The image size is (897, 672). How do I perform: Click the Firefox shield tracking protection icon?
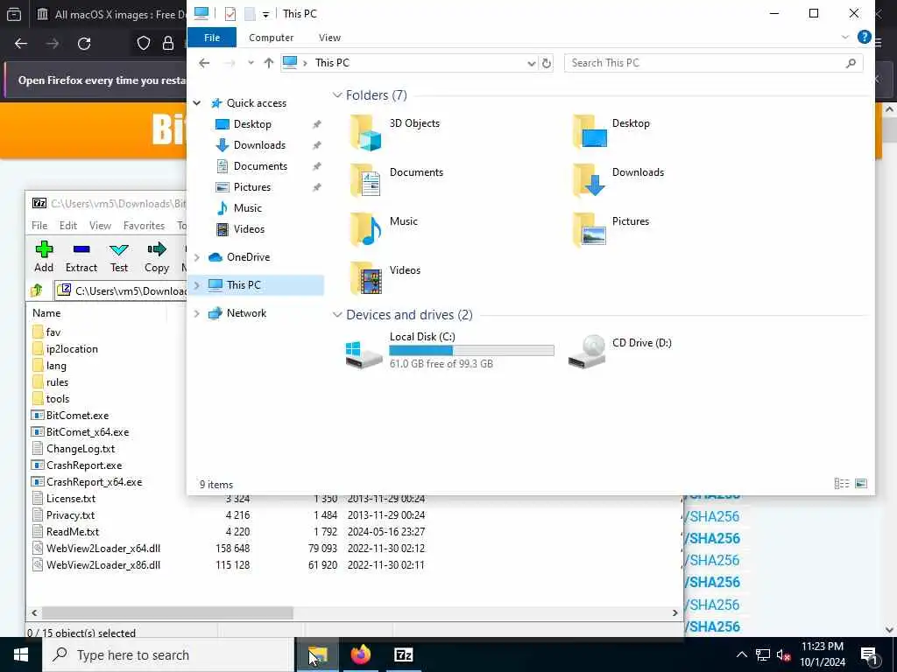(143, 44)
